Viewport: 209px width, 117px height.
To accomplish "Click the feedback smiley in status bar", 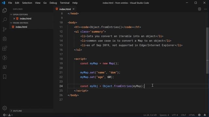I will (x=199, y=115).
